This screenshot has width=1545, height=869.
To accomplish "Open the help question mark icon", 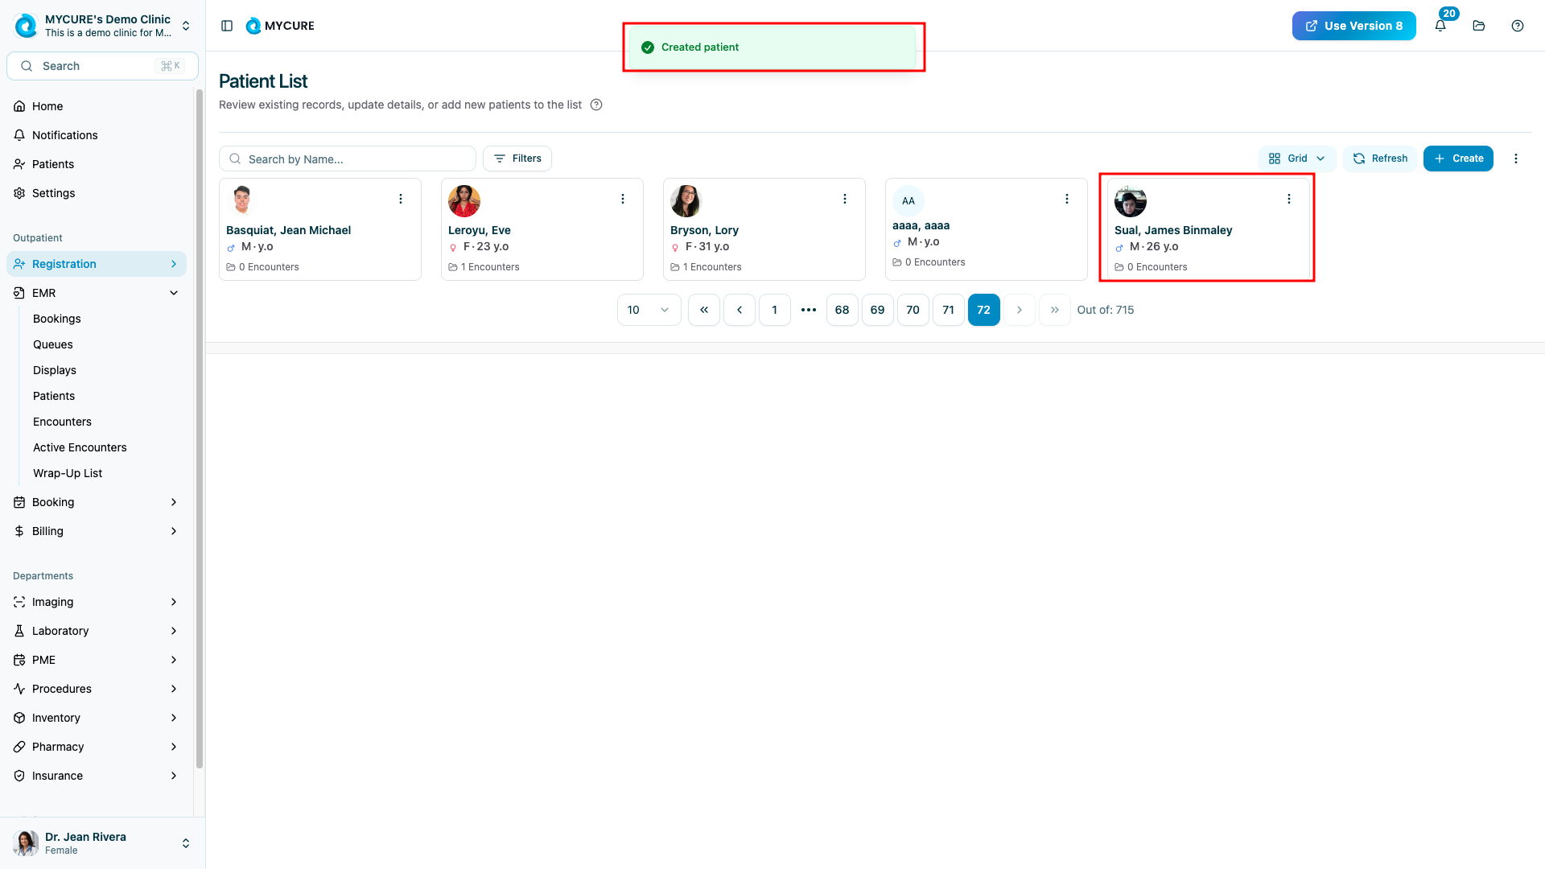I will tap(1518, 26).
